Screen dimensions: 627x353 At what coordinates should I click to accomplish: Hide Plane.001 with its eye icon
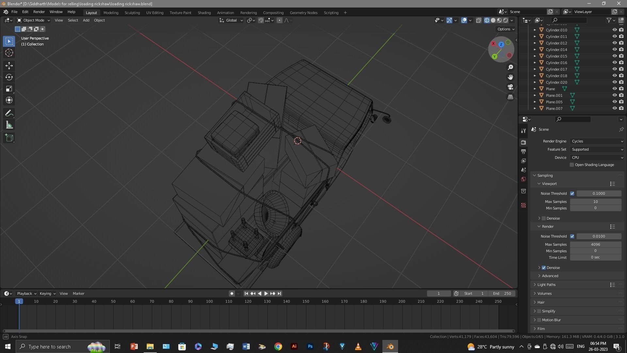tap(615, 95)
